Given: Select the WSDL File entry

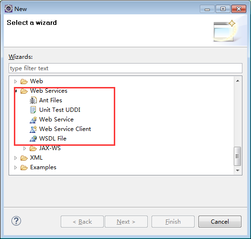Looking at the screenshot, I should point(53,139).
